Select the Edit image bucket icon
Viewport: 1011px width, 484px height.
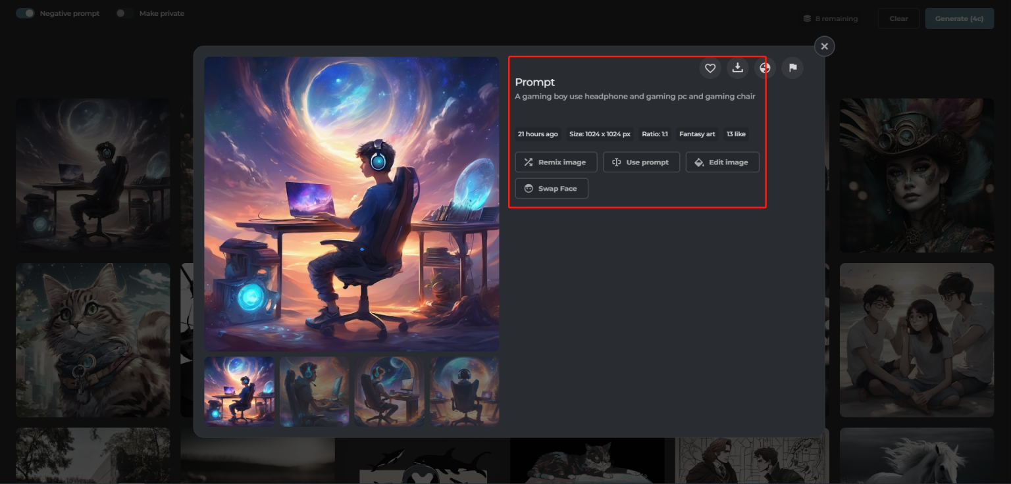click(x=698, y=162)
